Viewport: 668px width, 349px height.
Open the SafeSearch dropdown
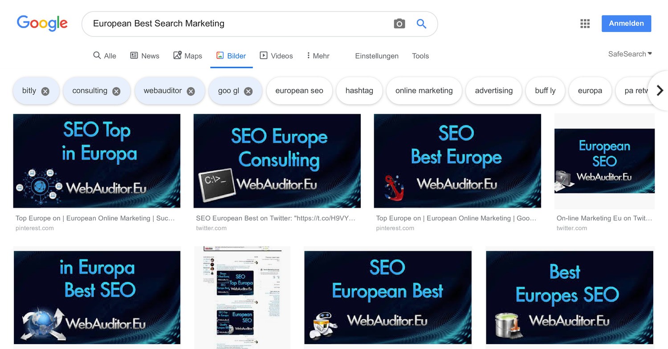coord(630,54)
